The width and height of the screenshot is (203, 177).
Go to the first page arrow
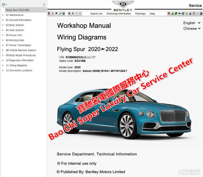[x=69, y=13]
